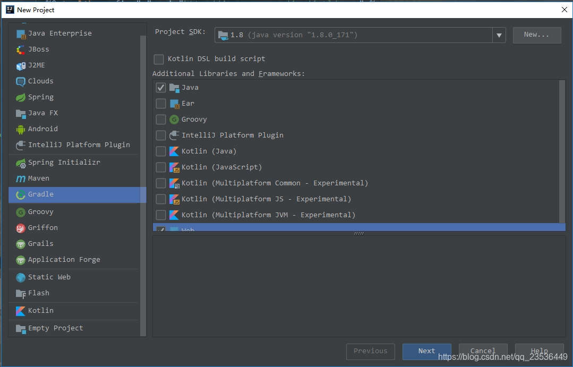Click New... SDK button
This screenshot has width=573, height=367.
(x=537, y=35)
